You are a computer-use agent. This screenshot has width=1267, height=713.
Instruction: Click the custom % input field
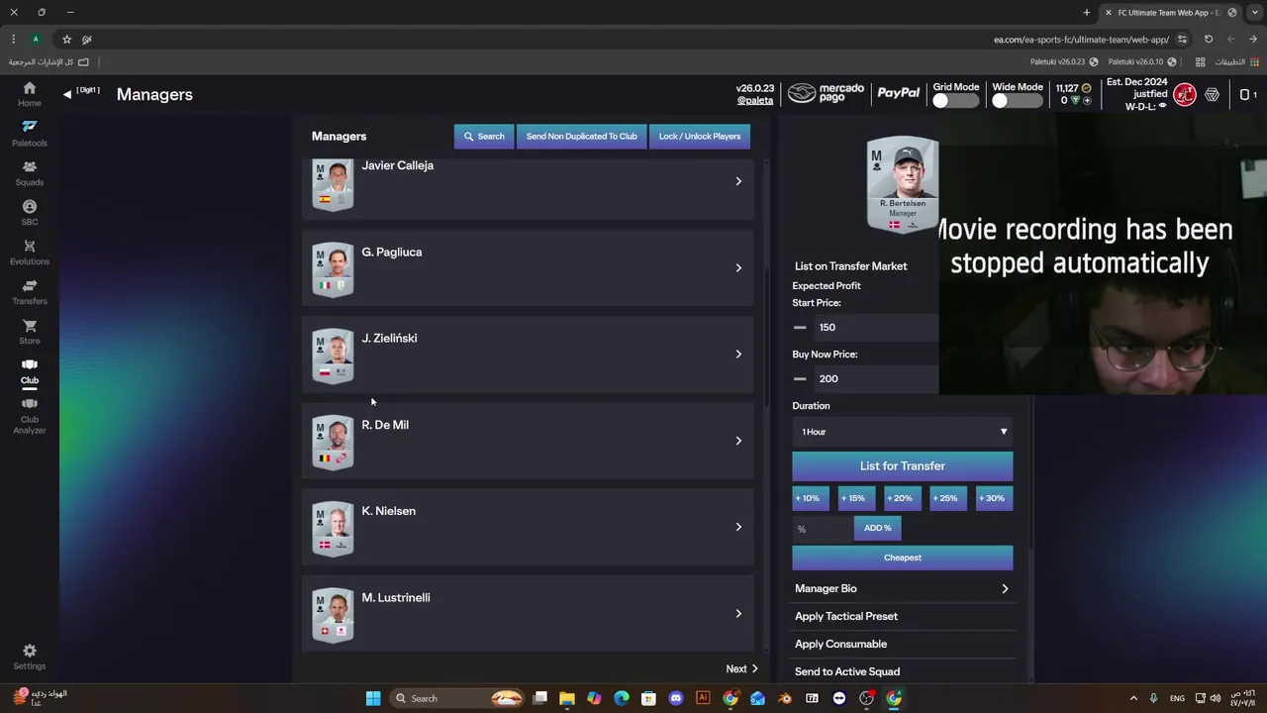822,529
